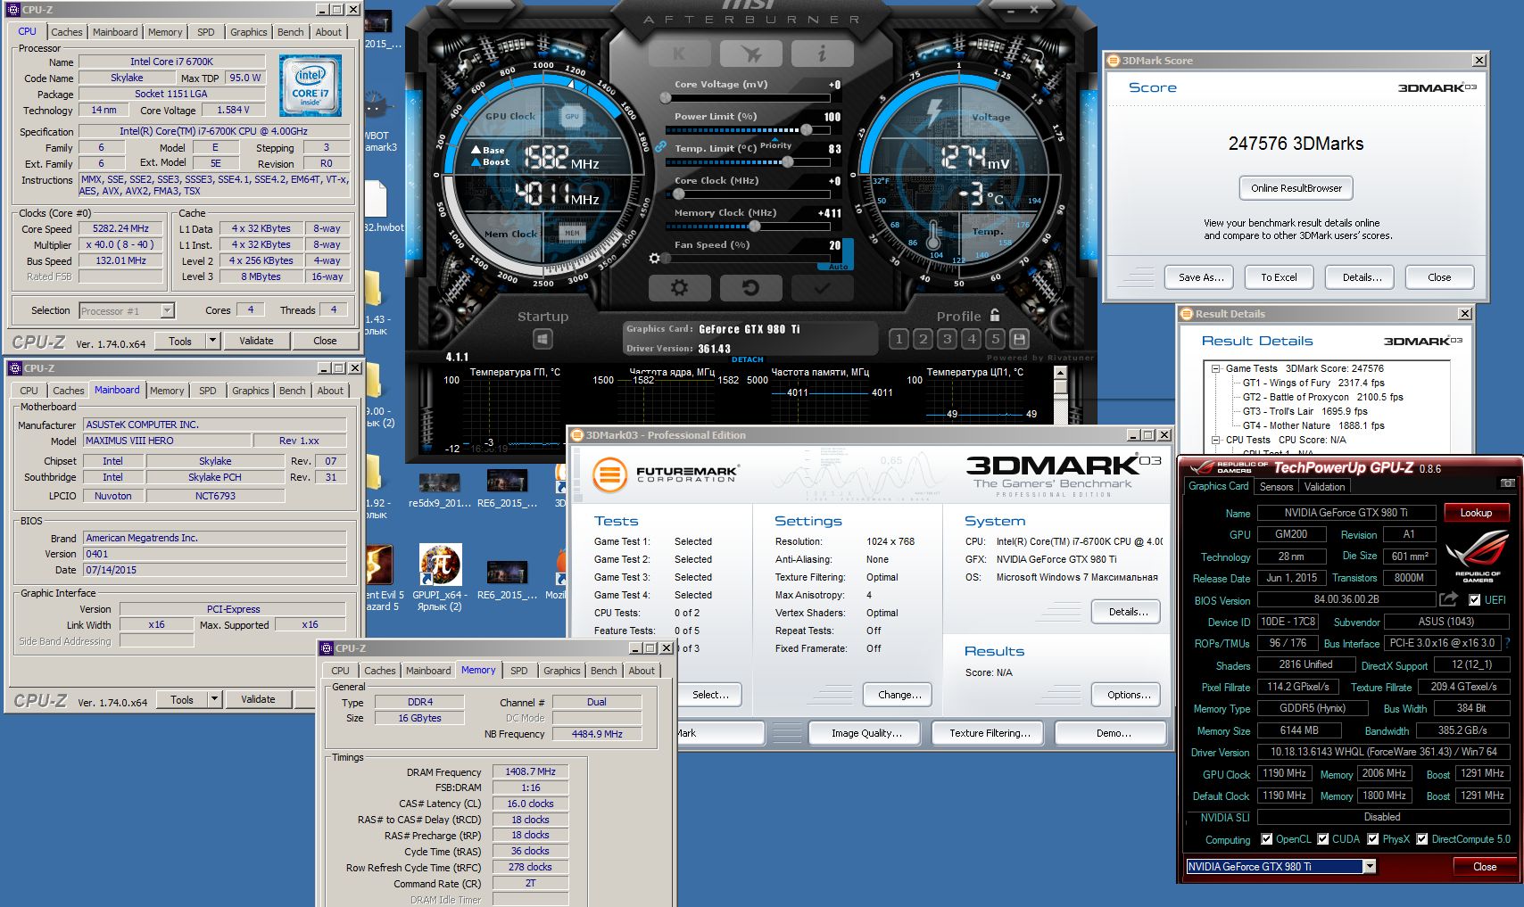Select Afterburner profile slot 5
This screenshot has height=907, width=1524.
click(995, 339)
